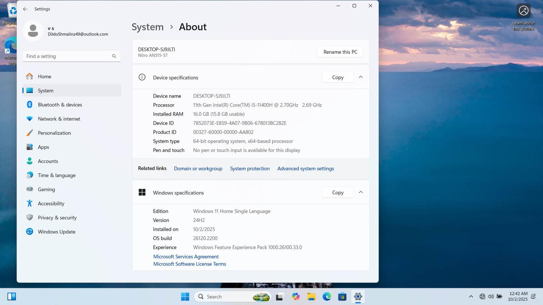Click the Accessibility figure icon
The width and height of the screenshot is (543, 305).
30,203
